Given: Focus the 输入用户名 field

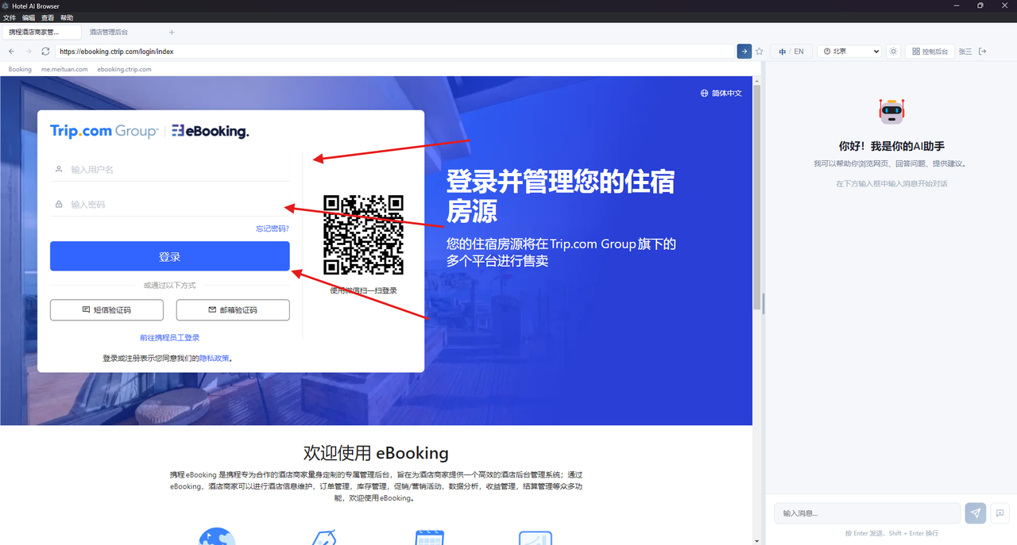Looking at the screenshot, I should tap(170, 169).
